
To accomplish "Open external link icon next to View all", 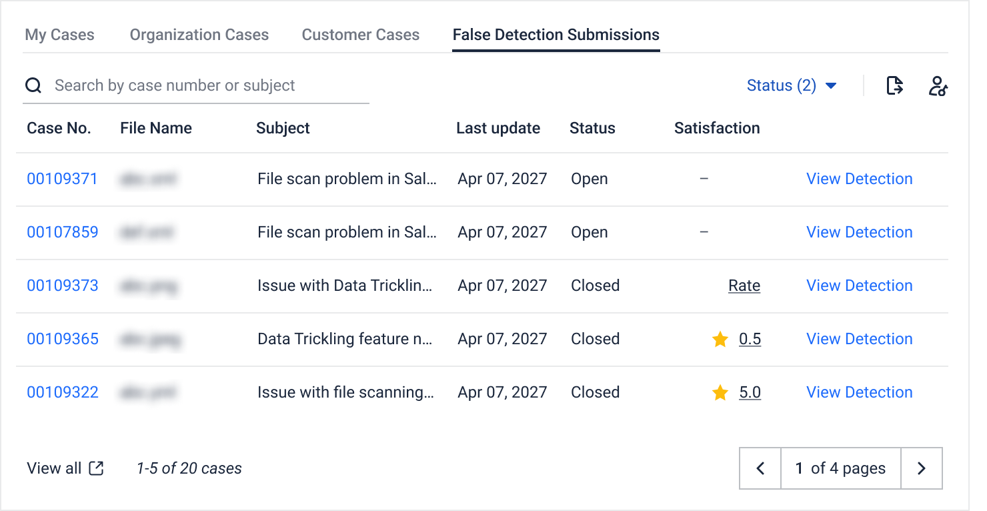I will (97, 468).
